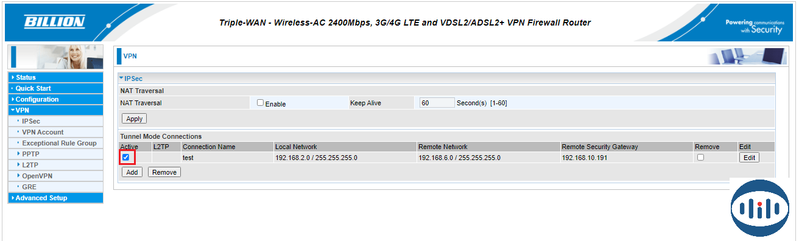Uncheck Active box for test connection
The image size is (799, 241).
[x=125, y=157]
